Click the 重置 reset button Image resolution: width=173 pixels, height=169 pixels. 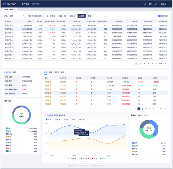tap(89, 16)
